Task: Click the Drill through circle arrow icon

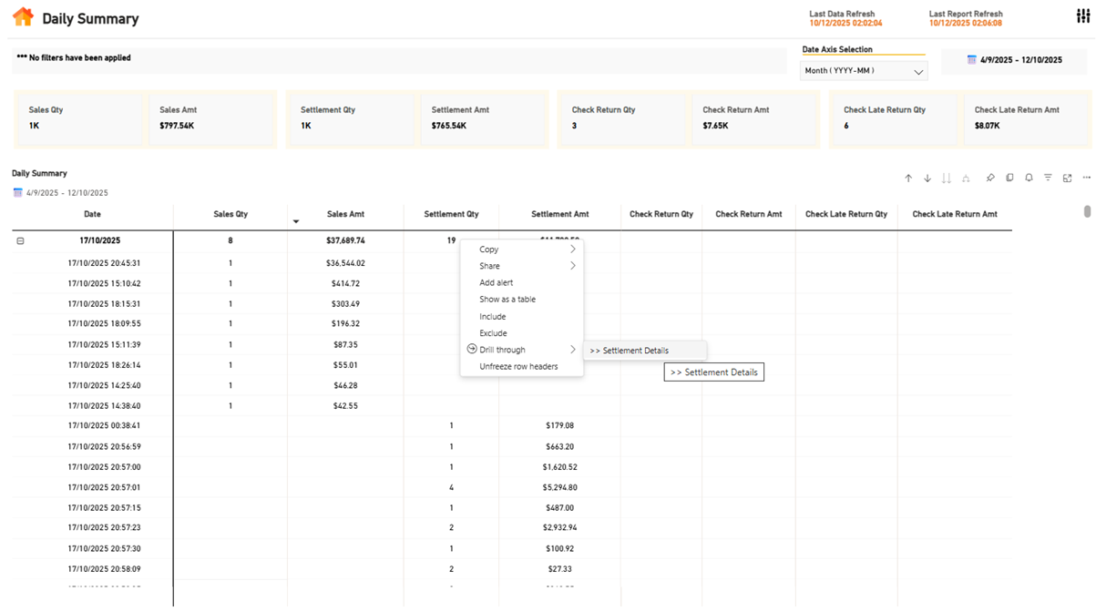Action: point(472,349)
